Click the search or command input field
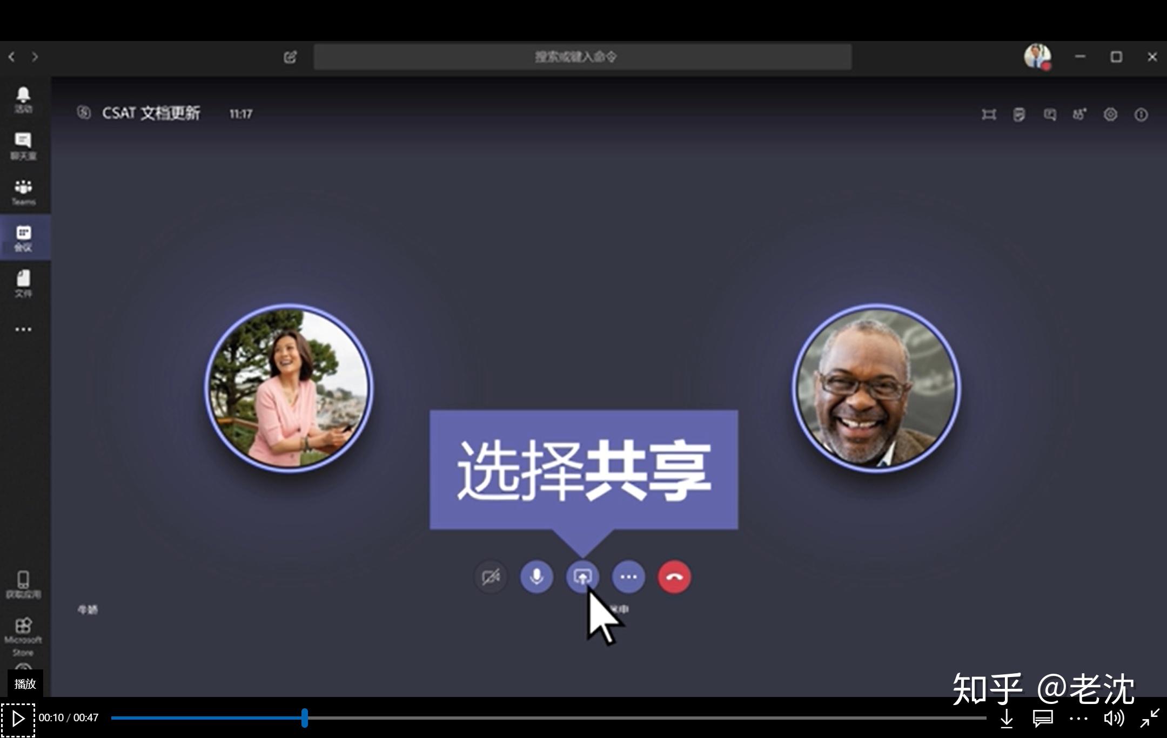Image resolution: width=1167 pixels, height=738 pixels. click(x=583, y=56)
